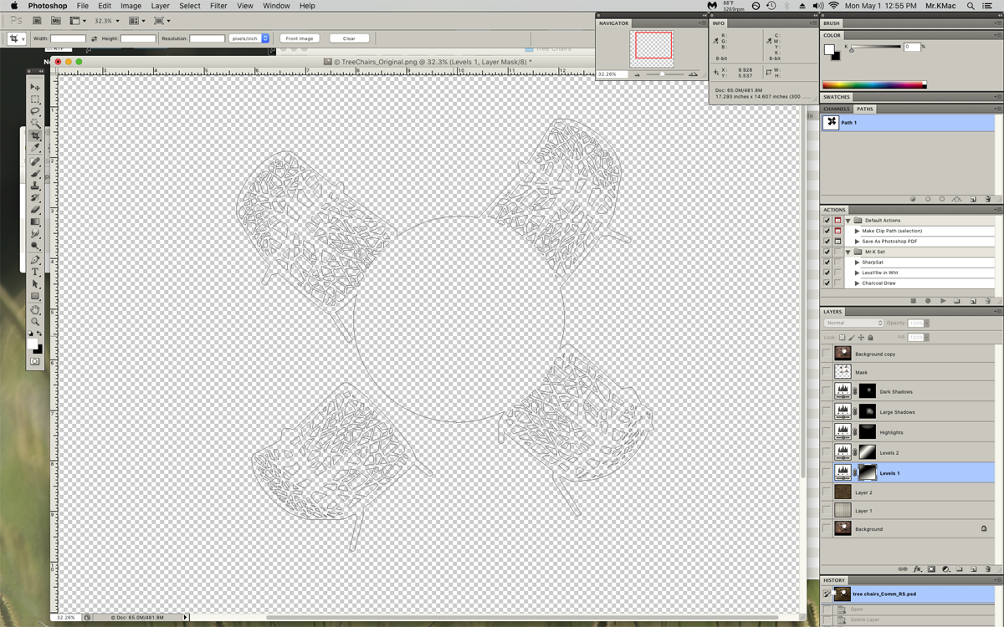Activate the Hand tool

(x=35, y=309)
